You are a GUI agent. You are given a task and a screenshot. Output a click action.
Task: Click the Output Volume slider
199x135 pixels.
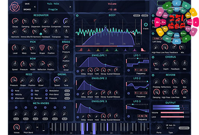click(175, 113)
